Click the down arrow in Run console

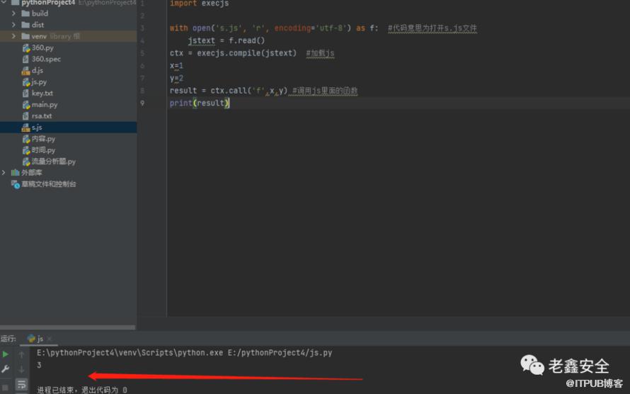click(21, 369)
